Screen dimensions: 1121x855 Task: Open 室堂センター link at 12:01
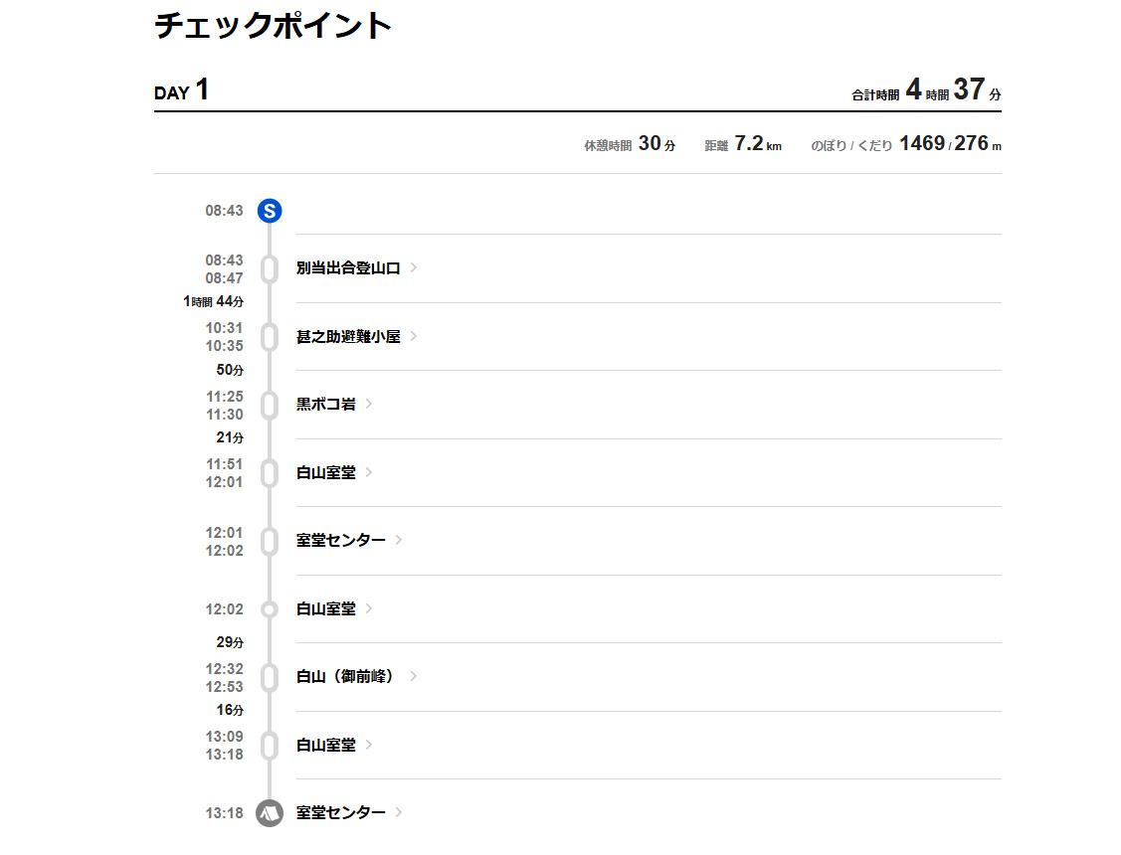tap(340, 541)
